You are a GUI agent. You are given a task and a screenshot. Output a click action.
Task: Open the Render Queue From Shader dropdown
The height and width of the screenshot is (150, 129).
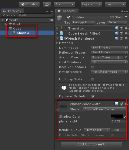(x=97, y=130)
